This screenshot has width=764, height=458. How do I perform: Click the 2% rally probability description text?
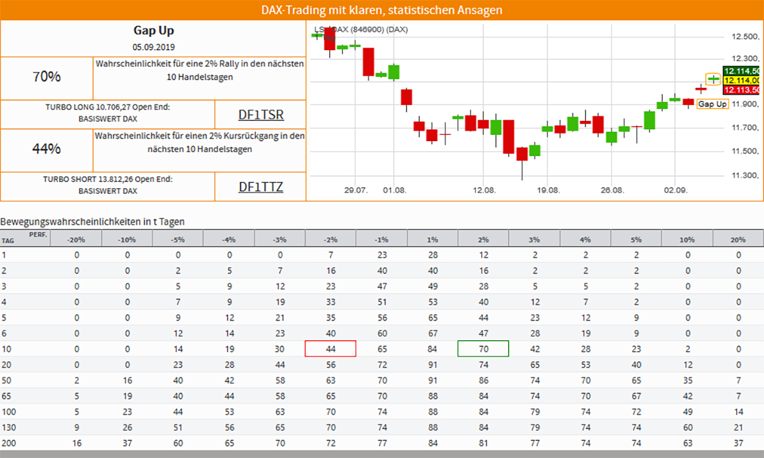pyautogui.click(x=200, y=71)
